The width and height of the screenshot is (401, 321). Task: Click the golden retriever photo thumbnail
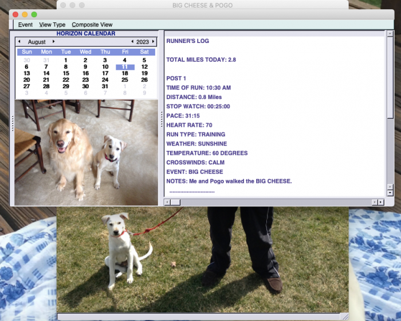(86, 152)
